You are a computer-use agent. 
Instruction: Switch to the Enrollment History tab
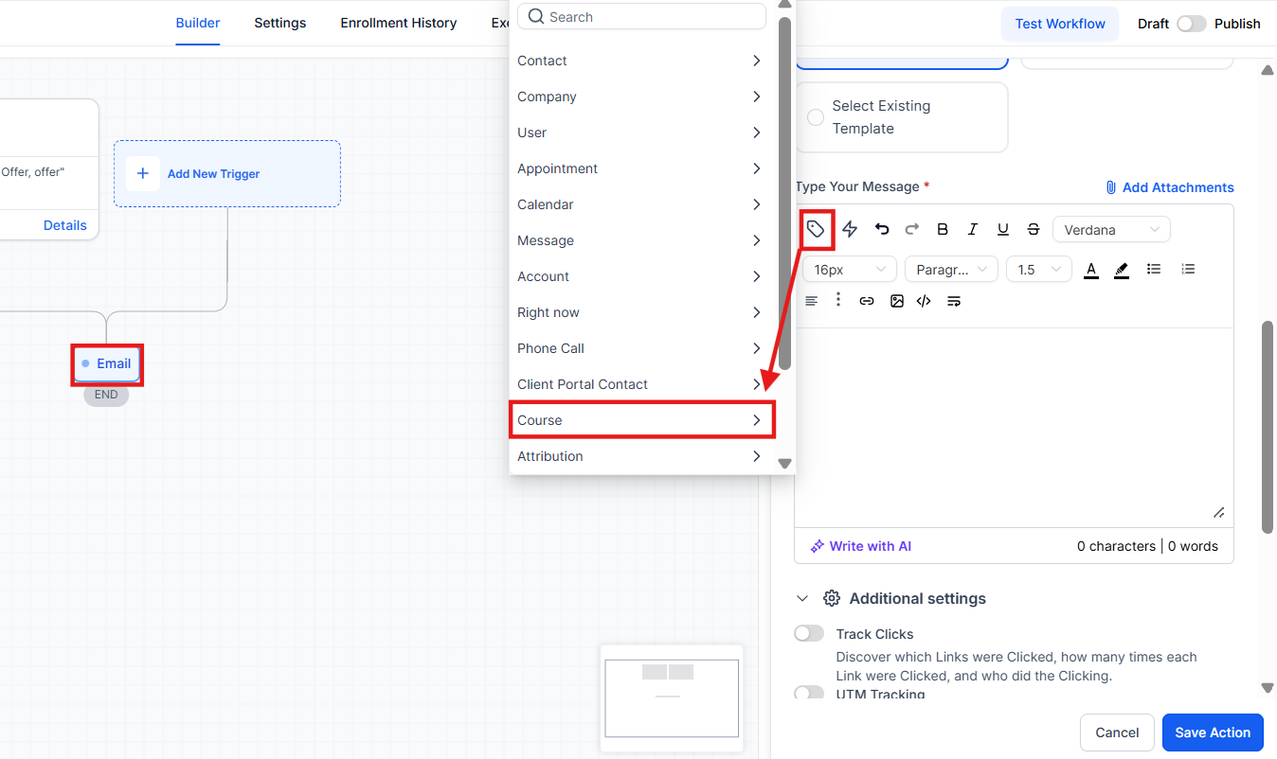(398, 23)
